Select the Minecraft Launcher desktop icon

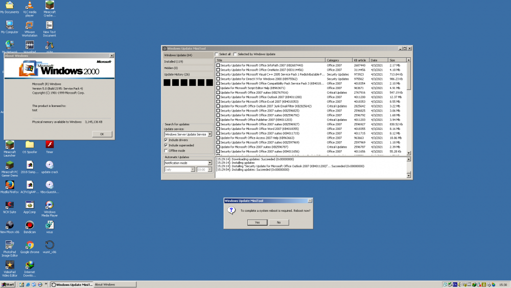coord(9,149)
